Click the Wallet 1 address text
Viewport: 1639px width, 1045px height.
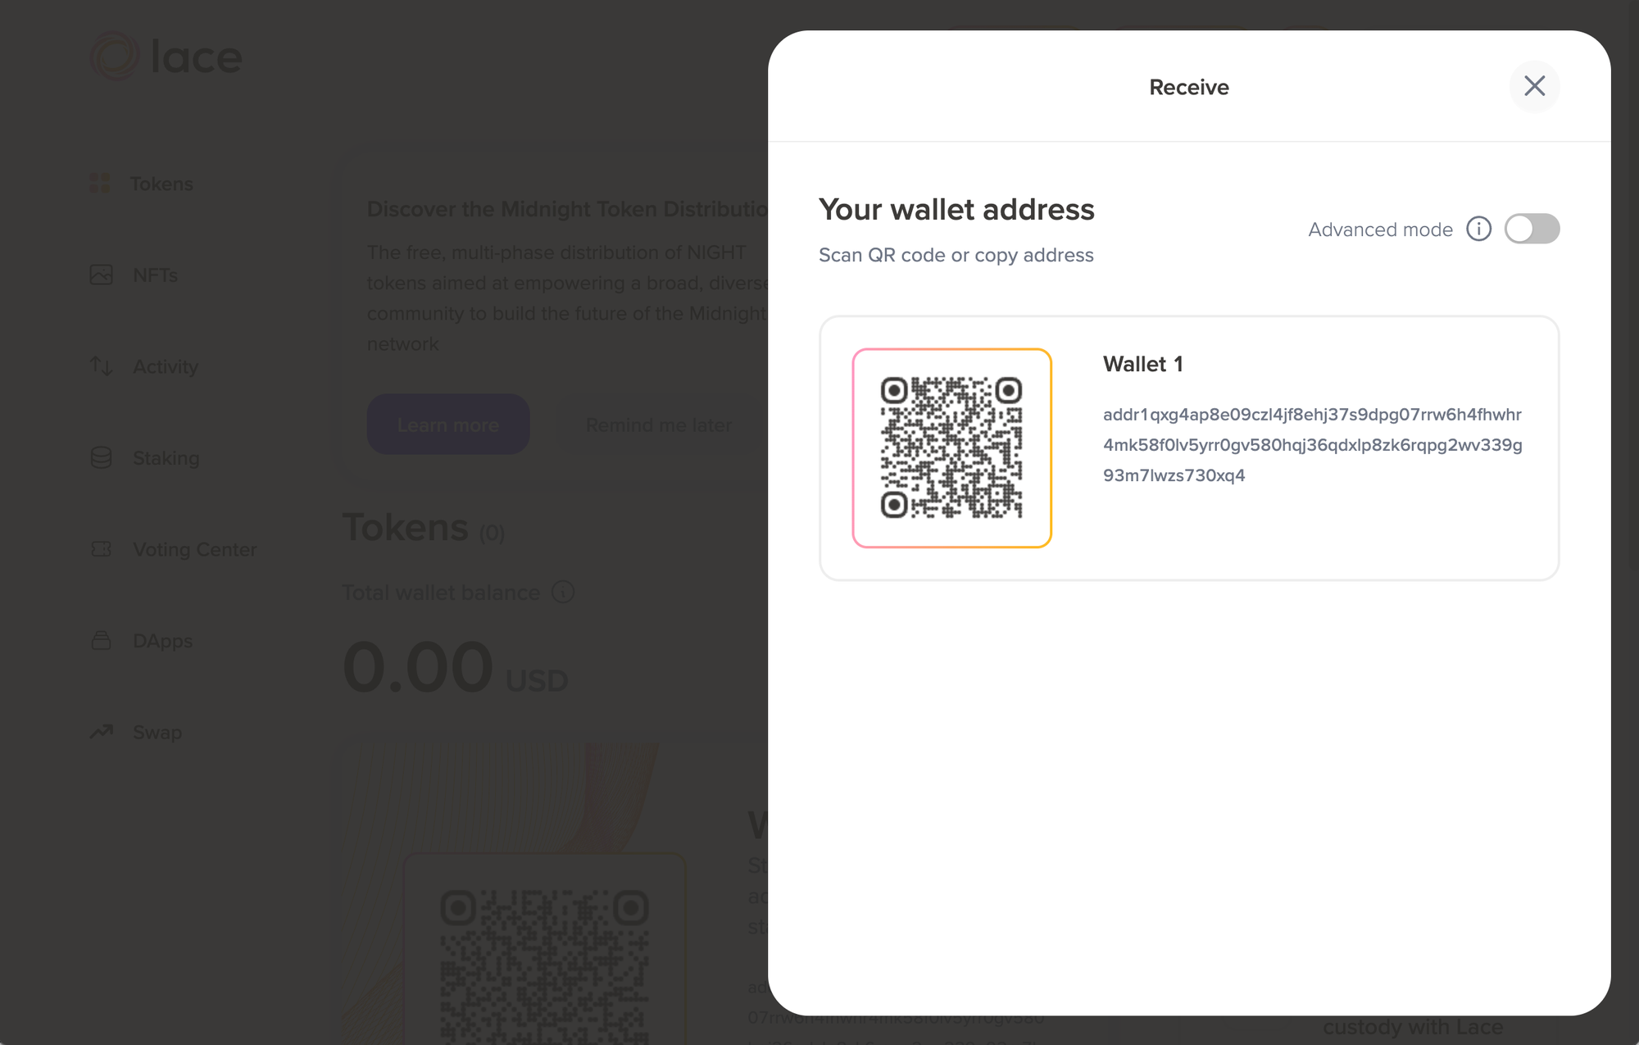pos(1311,445)
